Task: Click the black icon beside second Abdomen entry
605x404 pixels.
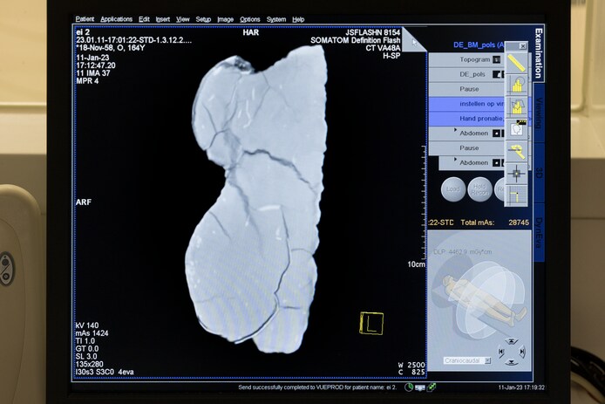Action: point(499,163)
